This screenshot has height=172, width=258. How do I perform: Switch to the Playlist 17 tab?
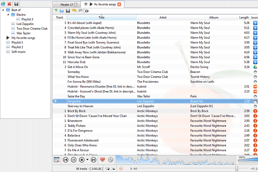coord(66,4)
